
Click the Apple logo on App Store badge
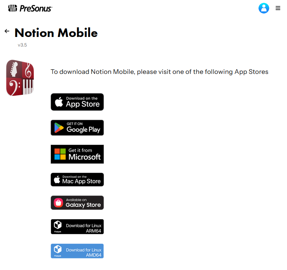point(59,102)
